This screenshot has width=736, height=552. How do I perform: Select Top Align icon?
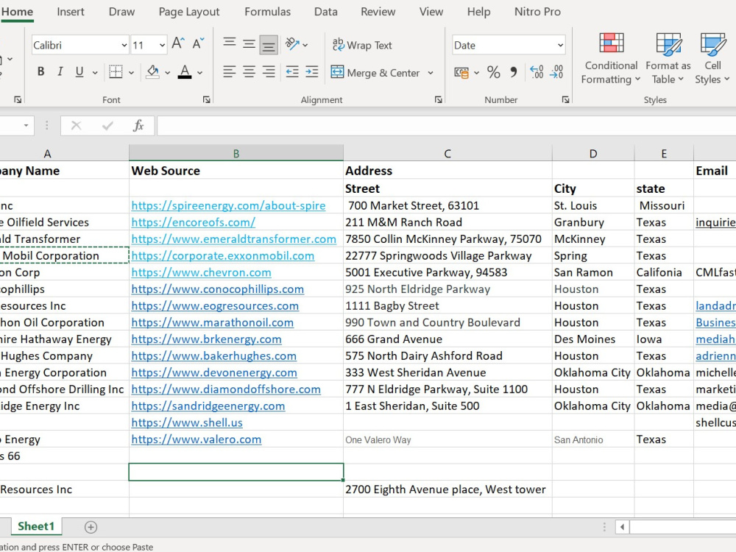point(230,44)
